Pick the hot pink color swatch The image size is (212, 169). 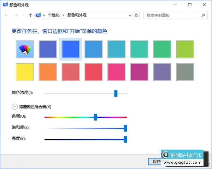click(116, 72)
